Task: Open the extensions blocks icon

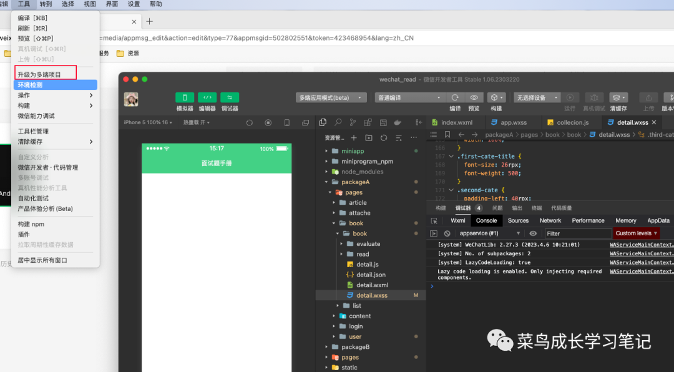Action: [x=368, y=122]
